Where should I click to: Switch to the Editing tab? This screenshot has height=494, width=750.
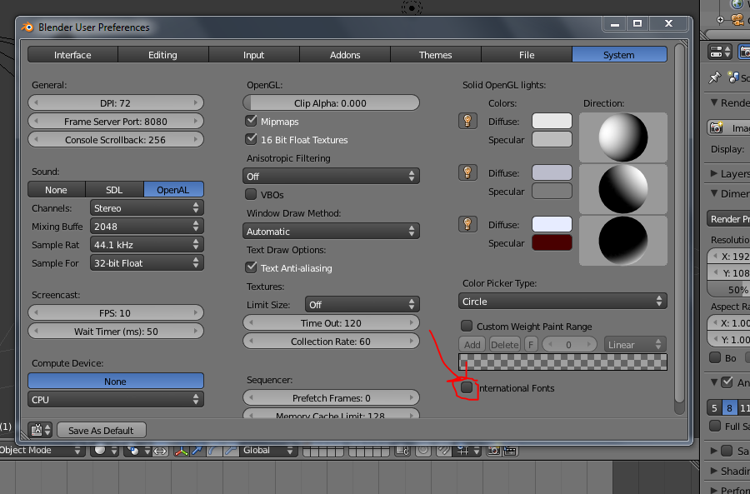pos(163,54)
